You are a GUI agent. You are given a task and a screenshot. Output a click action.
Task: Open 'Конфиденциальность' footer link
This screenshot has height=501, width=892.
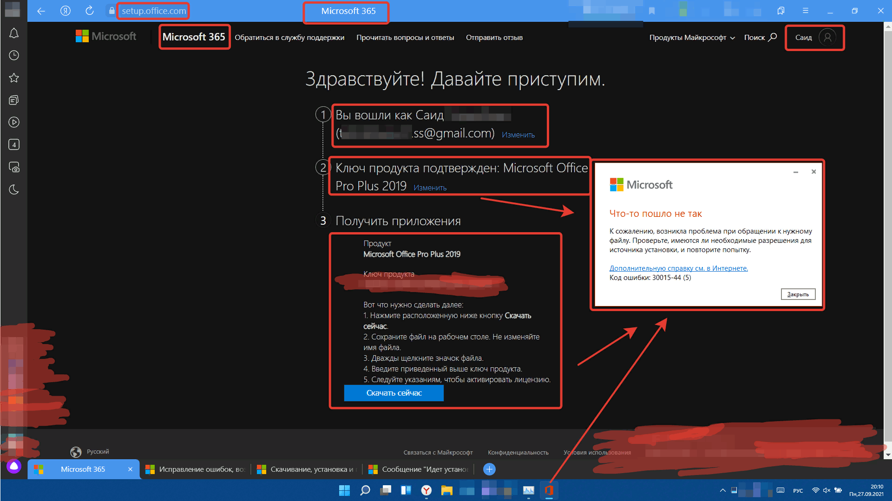click(x=518, y=452)
